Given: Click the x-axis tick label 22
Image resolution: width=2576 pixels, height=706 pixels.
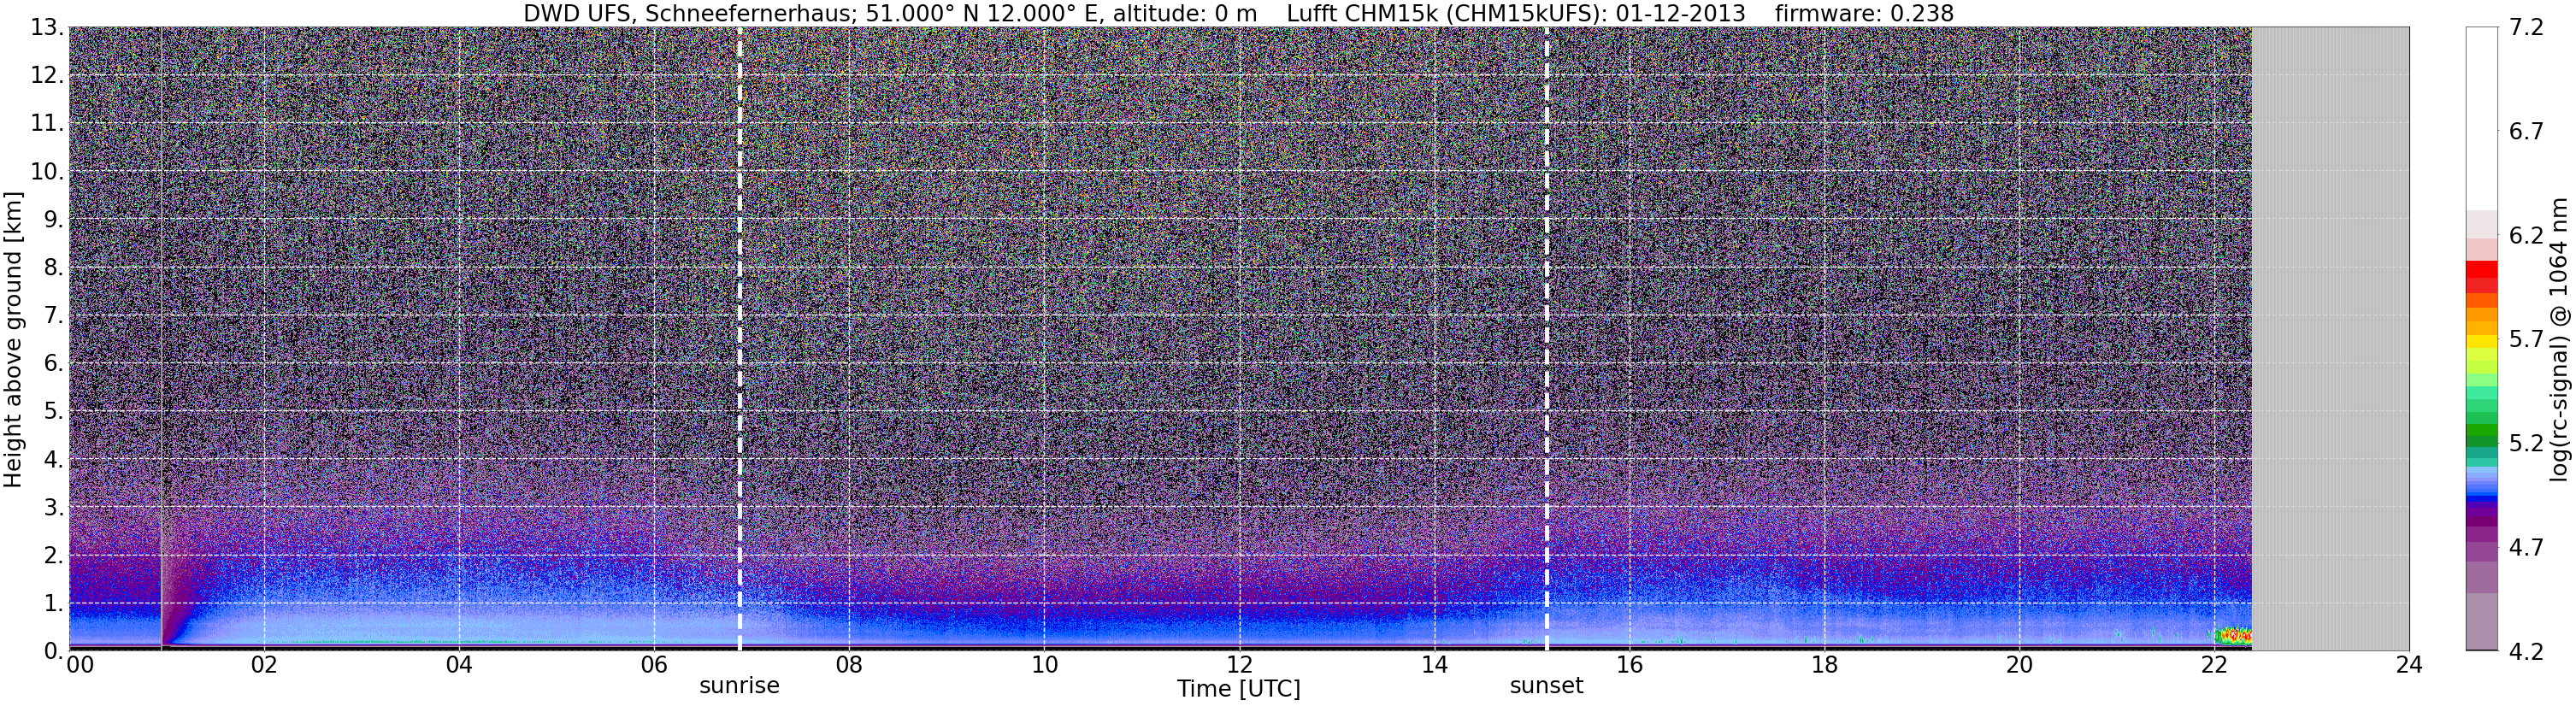Looking at the screenshot, I should (2214, 666).
